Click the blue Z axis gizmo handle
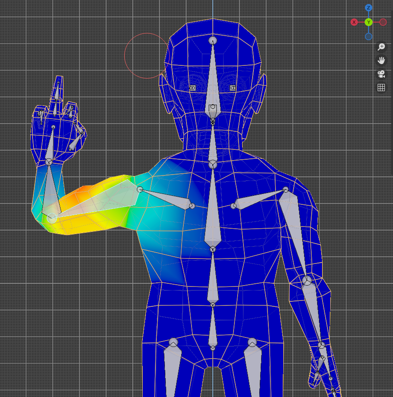393x397 pixels. point(369,8)
